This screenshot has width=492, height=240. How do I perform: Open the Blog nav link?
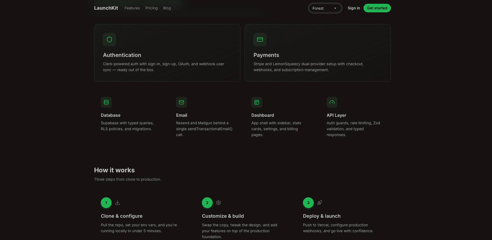coord(167,8)
